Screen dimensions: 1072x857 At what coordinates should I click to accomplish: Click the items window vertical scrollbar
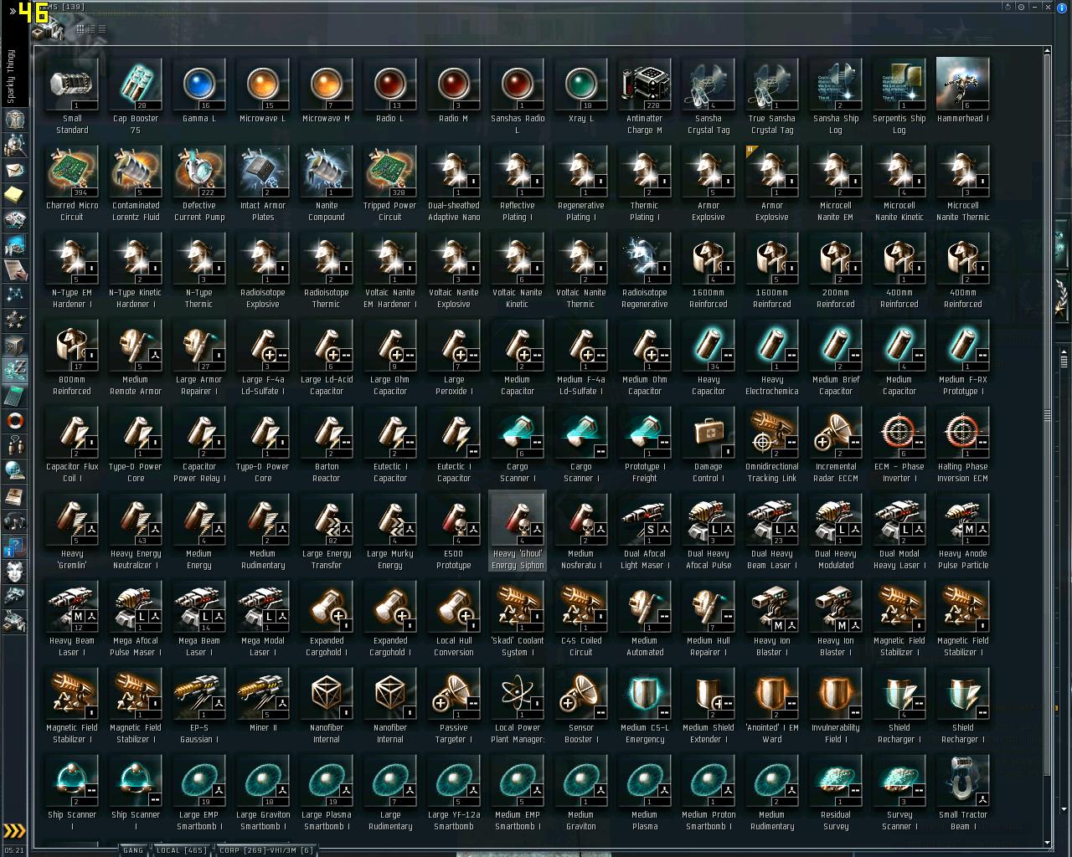coord(1047,447)
